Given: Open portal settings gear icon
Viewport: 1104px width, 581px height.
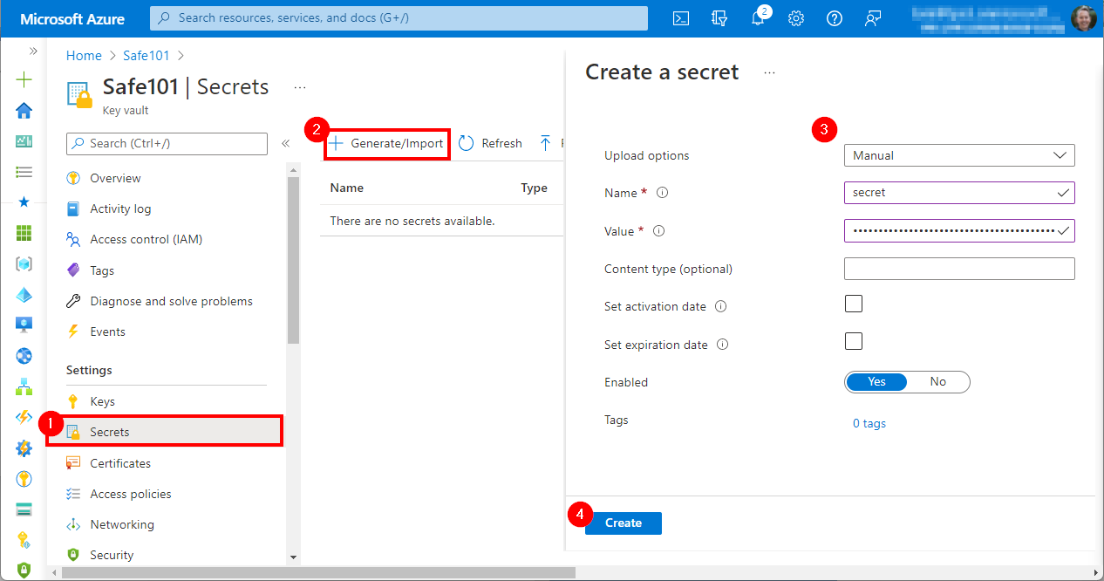Looking at the screenshot, I should [796, 18].
